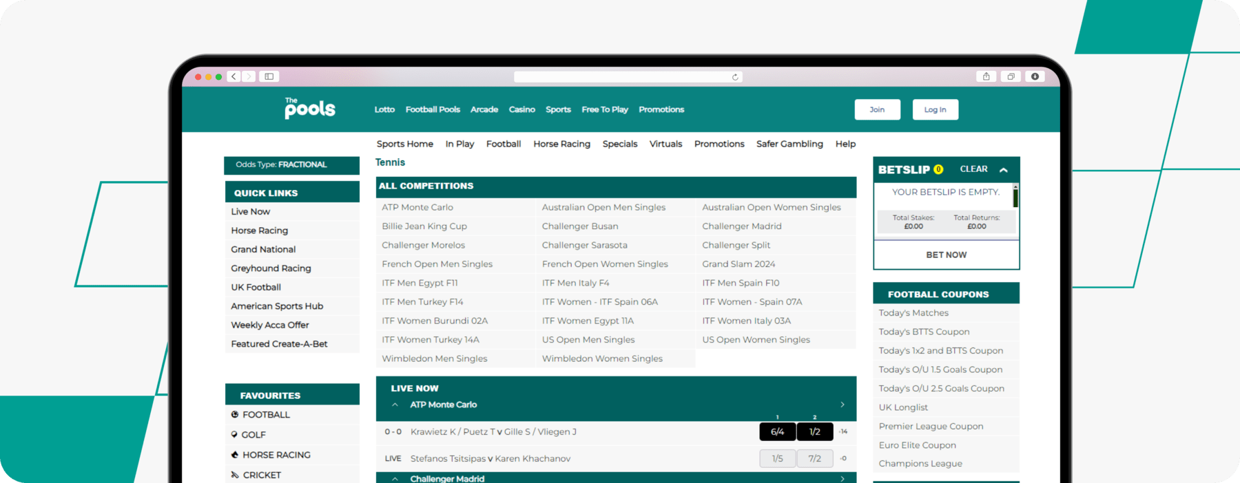
Task: Switch to Specials tab
Action: [620, 144]
